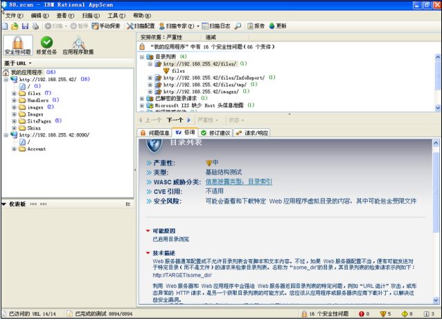This screenshot has width=442, height=320.
Task: Click the informational count icon in status bar
Action: (427, 314)
